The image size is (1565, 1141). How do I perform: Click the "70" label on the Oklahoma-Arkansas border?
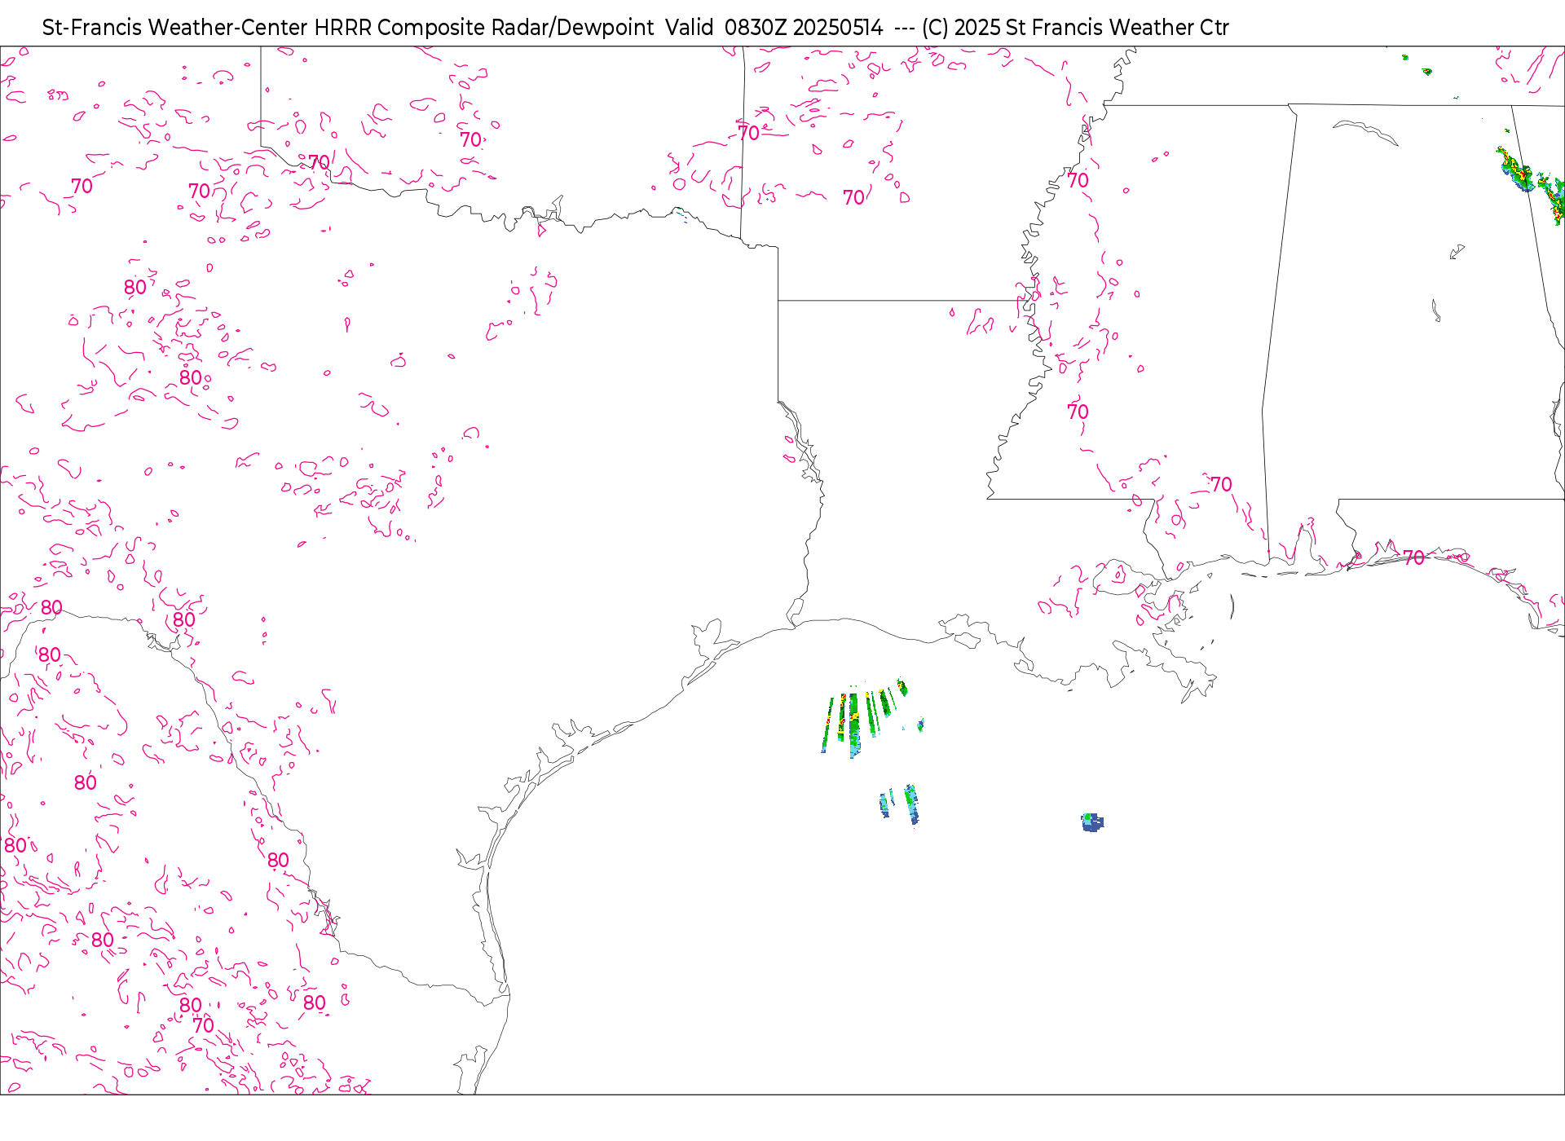[749, 133]
